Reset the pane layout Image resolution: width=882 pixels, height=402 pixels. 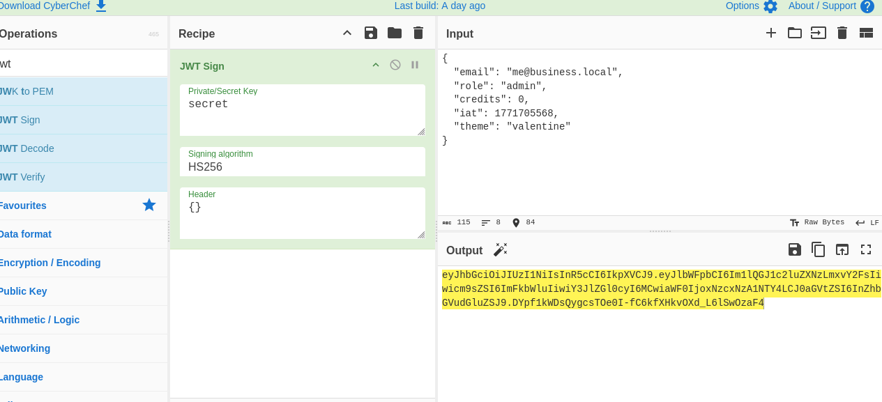(x=866, y=33)
